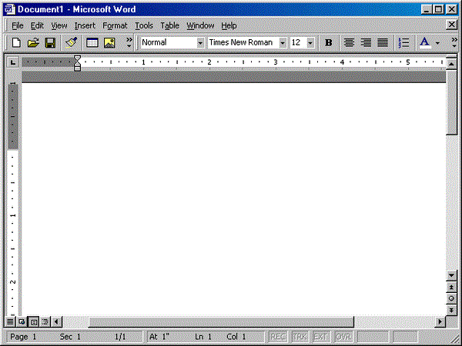
Task: Click the vertical scrollbar down arrow
Action: coord(451,276)
